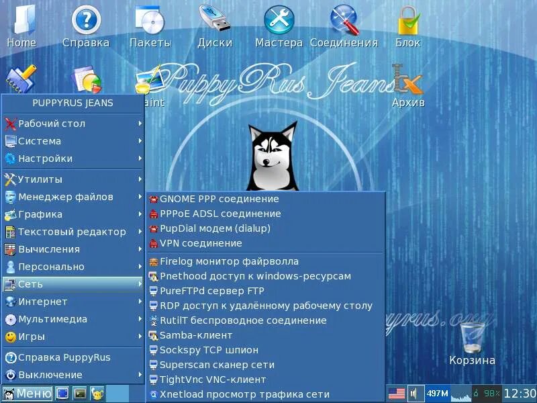537x403 pixels.
Task: Click the Меню start button
Action: tap(27, 394)
